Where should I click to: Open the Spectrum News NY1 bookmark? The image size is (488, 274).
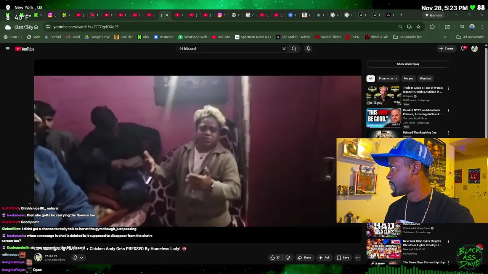[x=253, y=37]
